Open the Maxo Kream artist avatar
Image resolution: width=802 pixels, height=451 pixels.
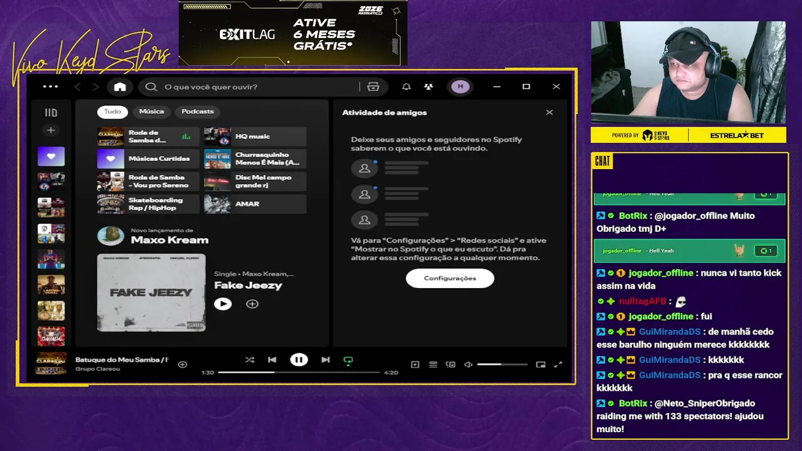coord(110,236)
